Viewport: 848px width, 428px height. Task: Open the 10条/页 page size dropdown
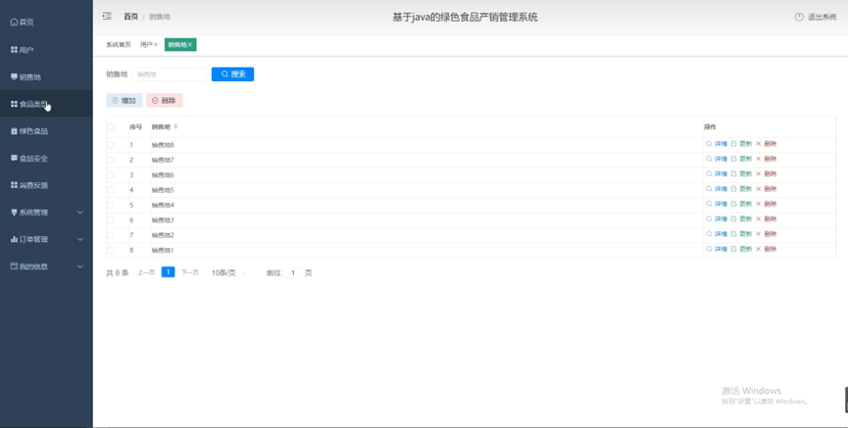[228, 273]
